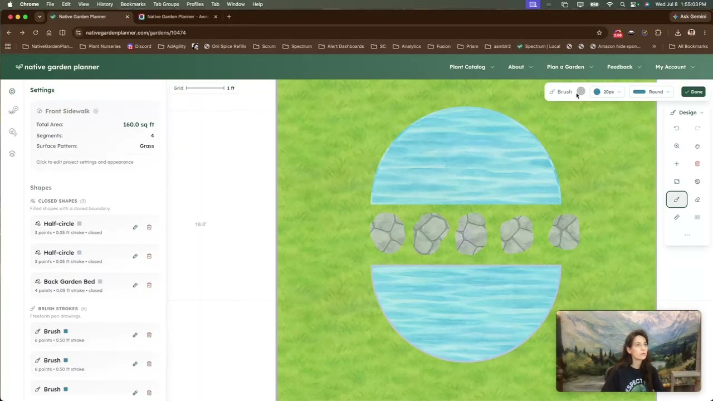The image size is (713, 401).
Task: Click the redo arrow in Design toolbar
Action: pos(697,128)
